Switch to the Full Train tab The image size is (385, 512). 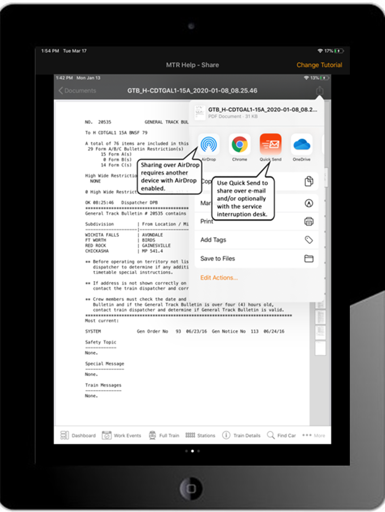click(164, 435)
